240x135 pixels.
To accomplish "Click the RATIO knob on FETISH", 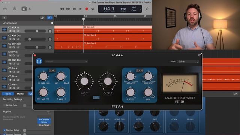I will coord(130,93).
